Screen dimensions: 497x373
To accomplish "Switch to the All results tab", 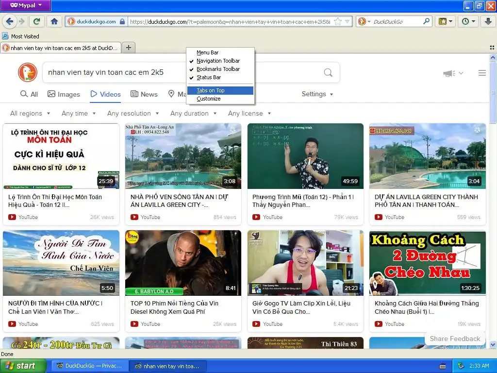I will click(29, 94).
